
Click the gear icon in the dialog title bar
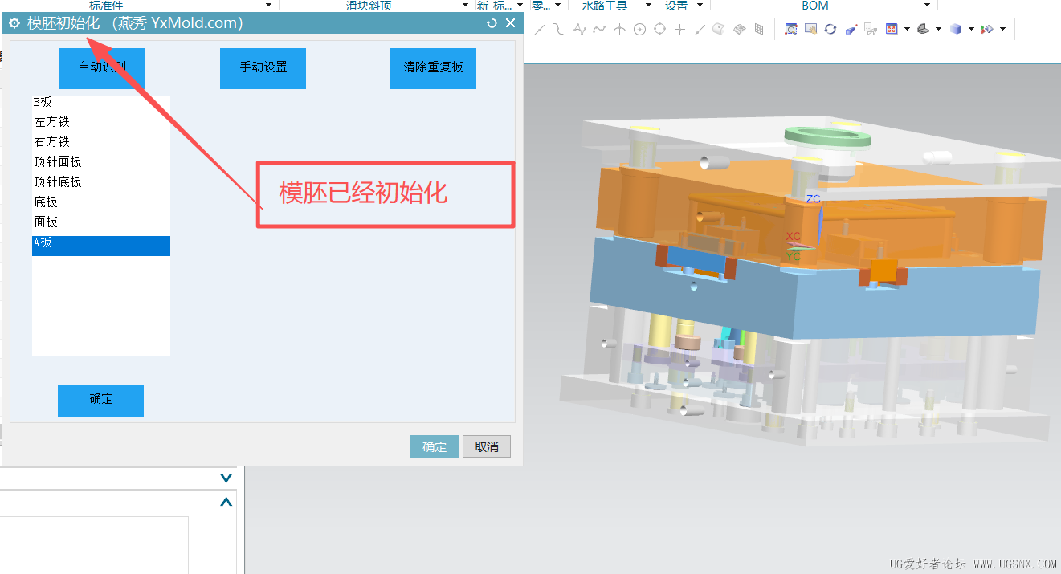point(14,23)
